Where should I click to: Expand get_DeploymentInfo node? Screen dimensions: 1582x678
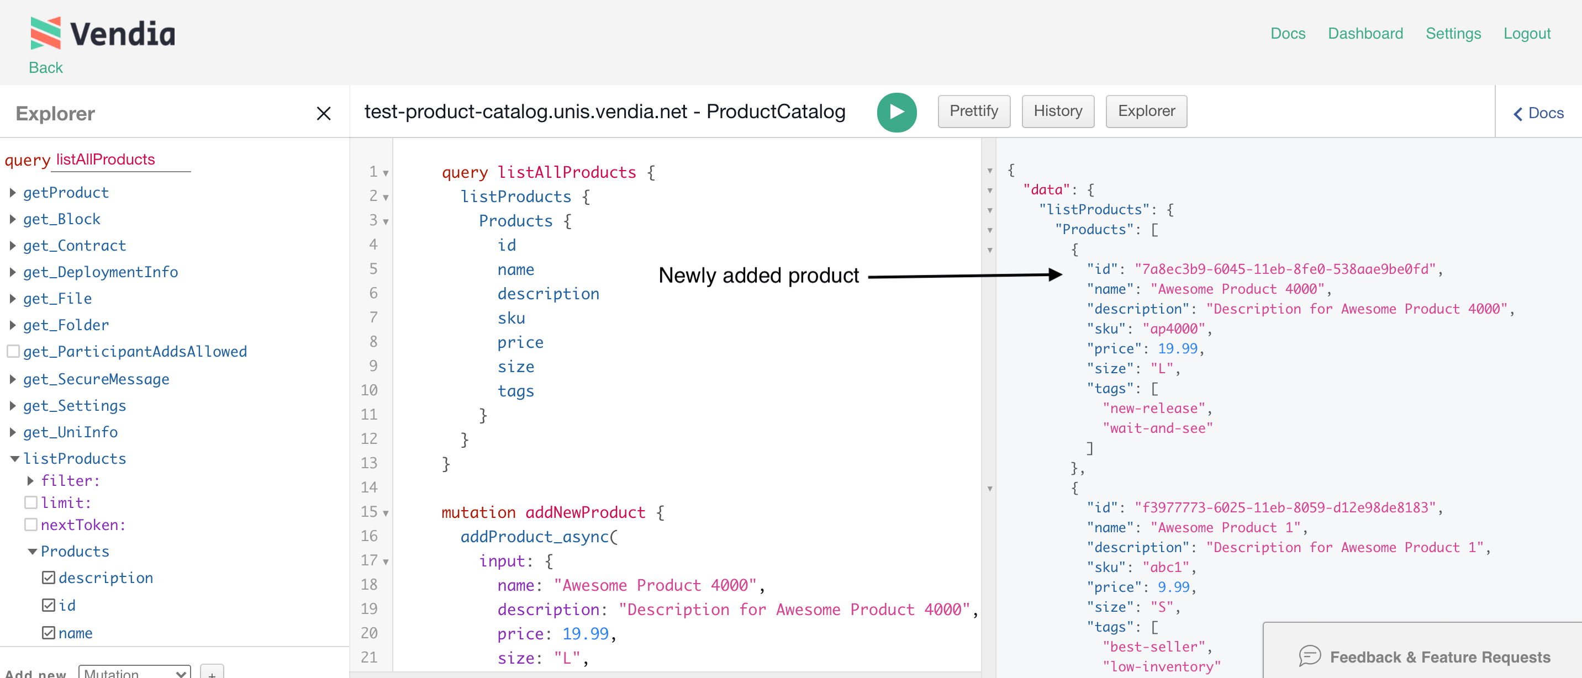point(12,272)
